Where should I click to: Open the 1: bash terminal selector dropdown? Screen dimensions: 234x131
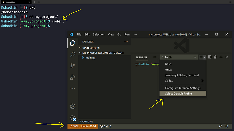click(x=179, y=57)
